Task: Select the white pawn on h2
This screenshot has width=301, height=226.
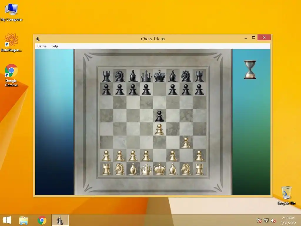Action: [199, 156]
